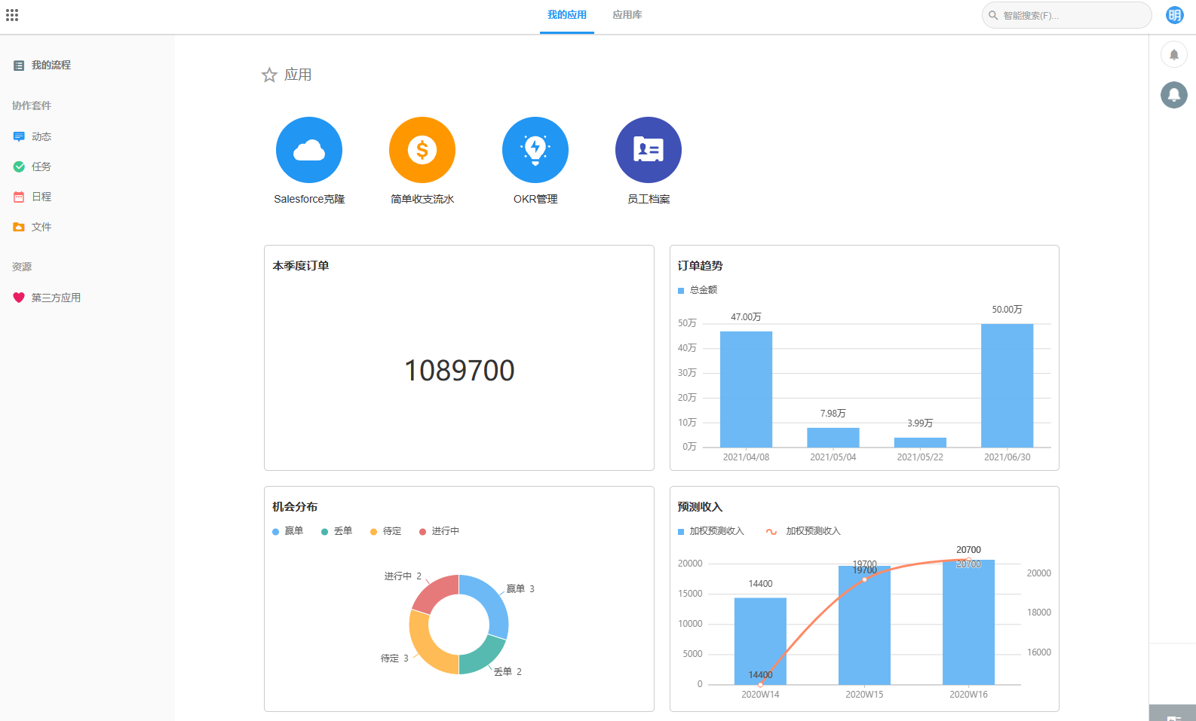Launch the OKR管理 lightbulb icon
This screenshot has height=721, width=1196.
coord(535,150)
